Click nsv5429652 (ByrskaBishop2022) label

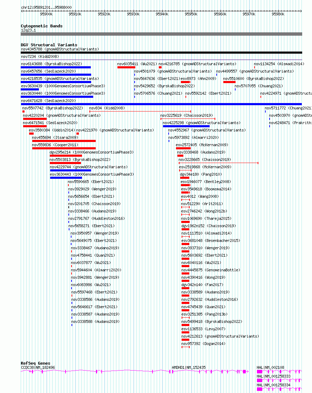coord(164,86)
